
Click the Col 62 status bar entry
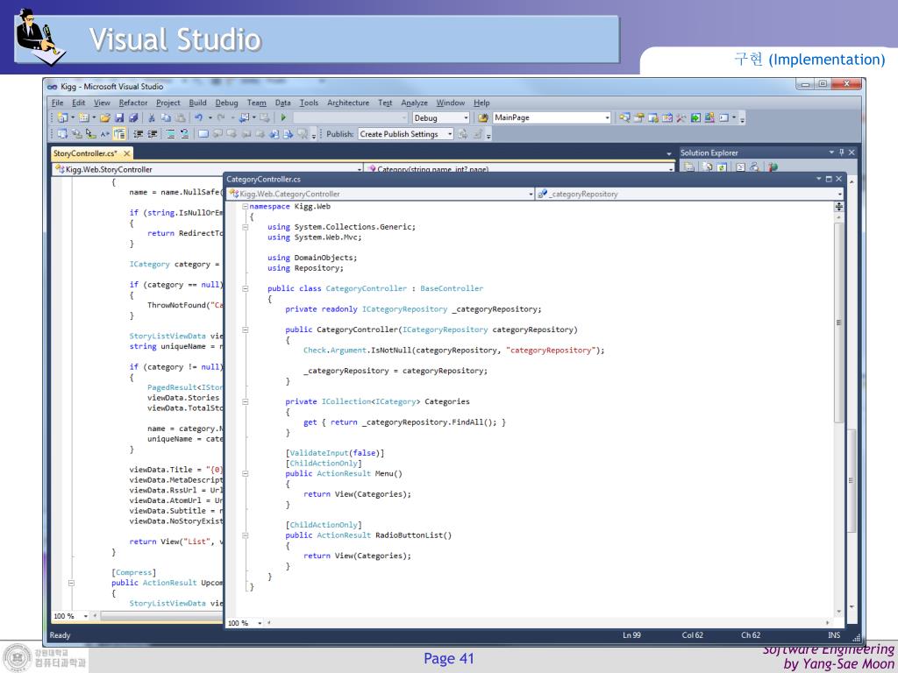[693, 635]
